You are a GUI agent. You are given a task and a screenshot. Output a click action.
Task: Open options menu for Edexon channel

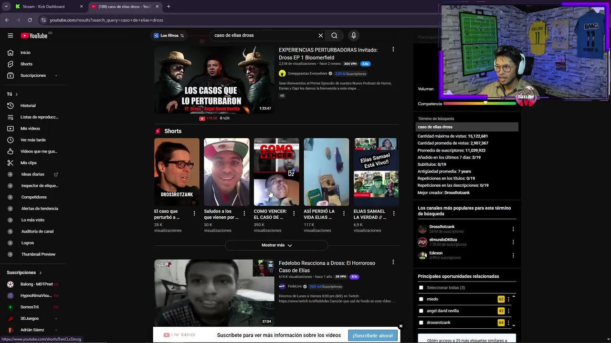point(513,255)
